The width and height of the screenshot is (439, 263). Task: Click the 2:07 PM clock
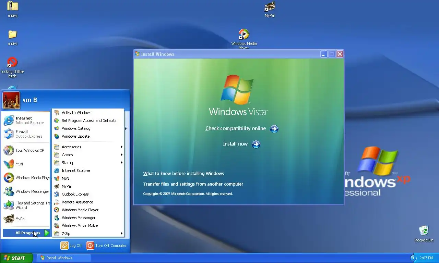426,258
